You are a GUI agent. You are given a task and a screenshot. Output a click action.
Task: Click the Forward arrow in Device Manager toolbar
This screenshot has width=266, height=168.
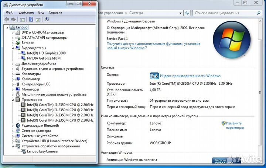point(13,19)
